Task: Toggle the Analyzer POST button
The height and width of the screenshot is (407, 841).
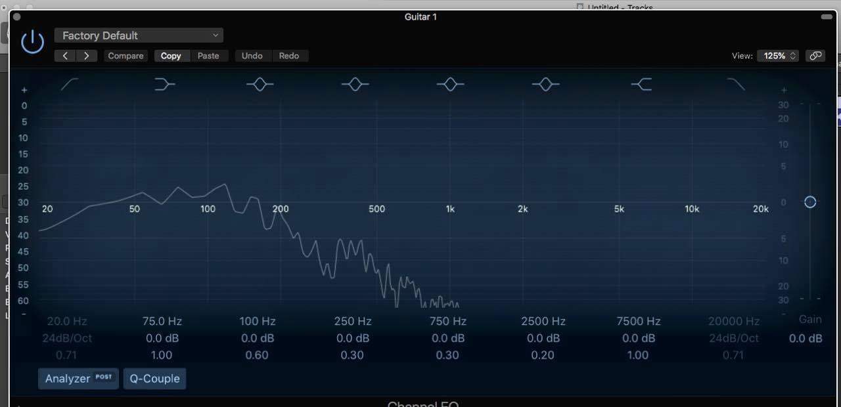Action: [78, 379]
